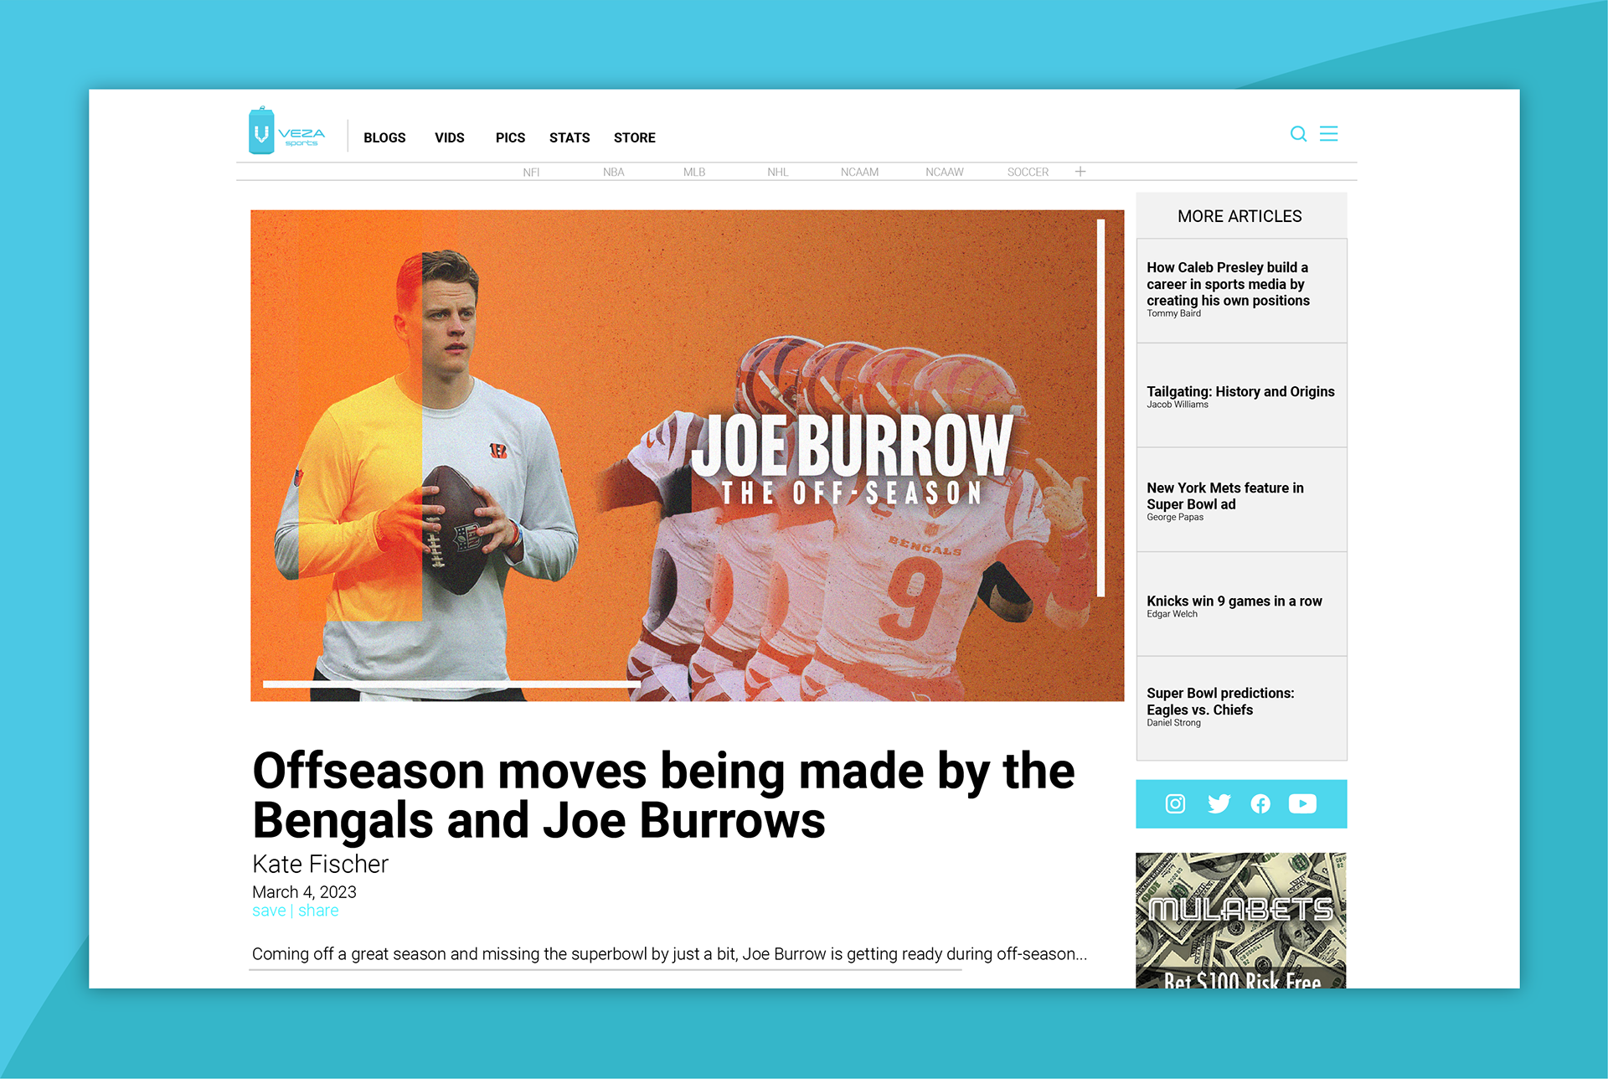Visit the Twitter icon link
This screenshot has width=1608, height=1079.
point(1219,804)
